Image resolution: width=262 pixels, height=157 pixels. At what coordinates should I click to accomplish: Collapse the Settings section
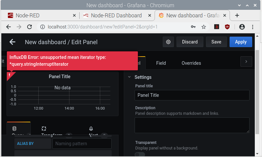(129, 77)
